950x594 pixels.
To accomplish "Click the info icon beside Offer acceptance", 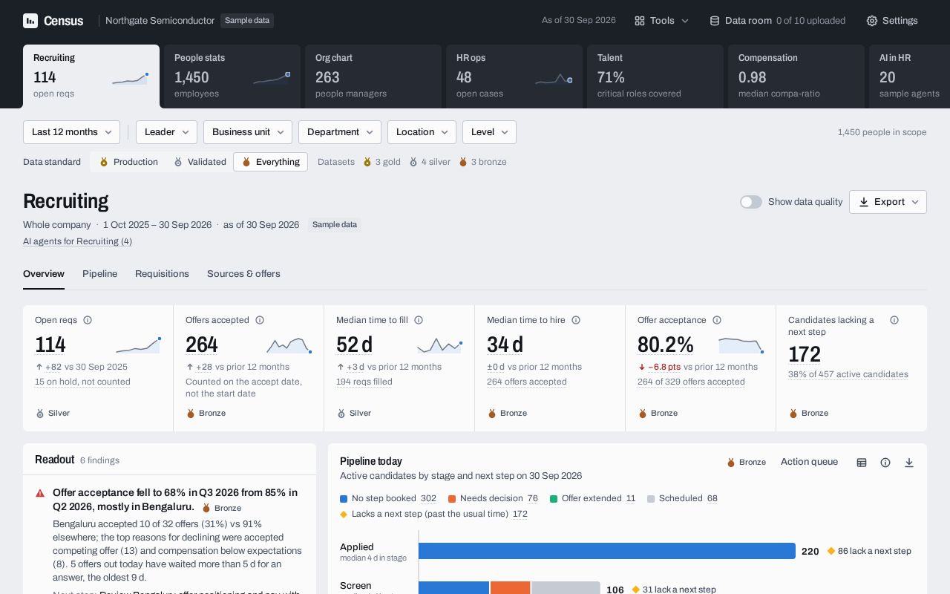I will coord(717,320).
